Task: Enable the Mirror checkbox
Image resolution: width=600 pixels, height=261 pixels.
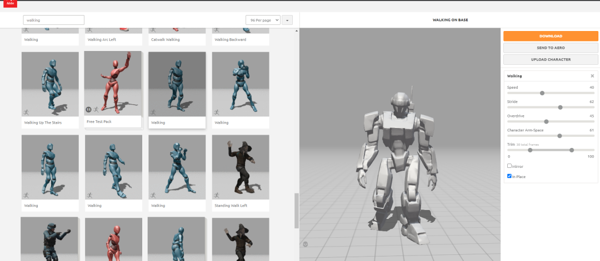Action: click(x=509, y=166)
